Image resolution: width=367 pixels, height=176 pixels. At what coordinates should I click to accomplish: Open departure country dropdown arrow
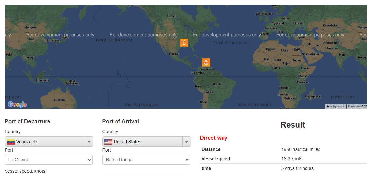tap(89, 142)
